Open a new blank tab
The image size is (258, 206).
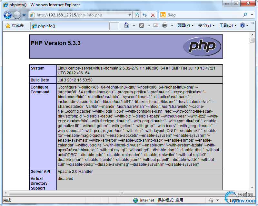pos(114,26)
